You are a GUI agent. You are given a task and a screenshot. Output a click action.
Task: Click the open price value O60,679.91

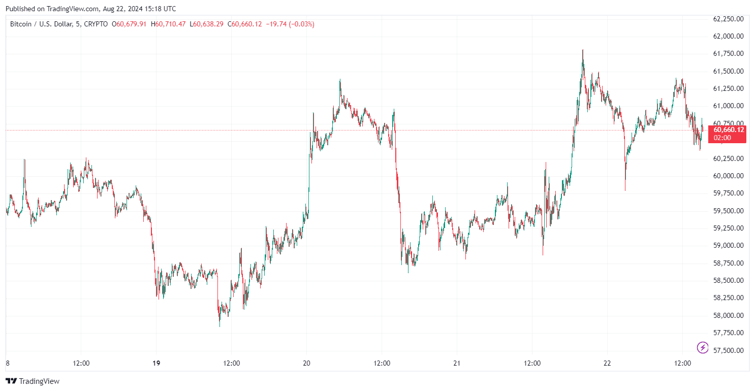pyautogui.click(x=129, y=24)
